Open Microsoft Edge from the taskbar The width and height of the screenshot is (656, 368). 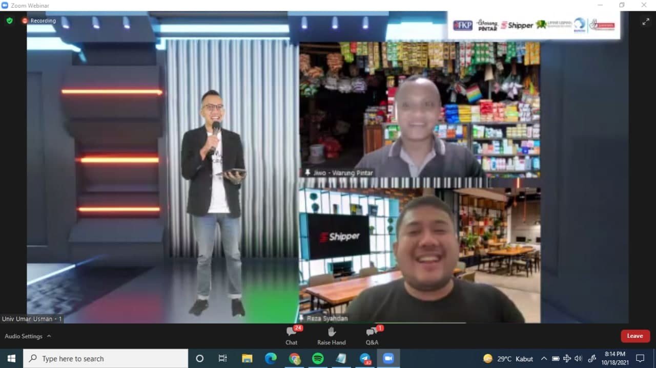(x=271, y=359)
